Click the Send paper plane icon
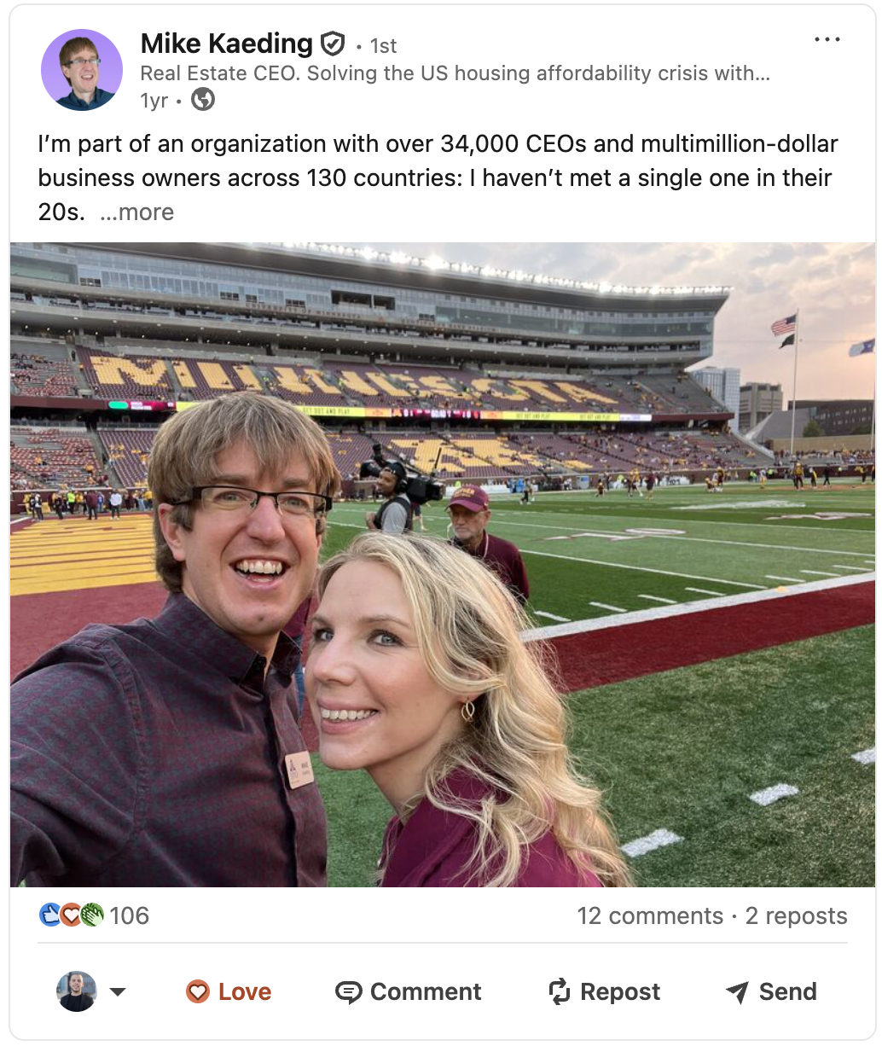Viewport: 882px width, 1046px height. pos(737,991)
